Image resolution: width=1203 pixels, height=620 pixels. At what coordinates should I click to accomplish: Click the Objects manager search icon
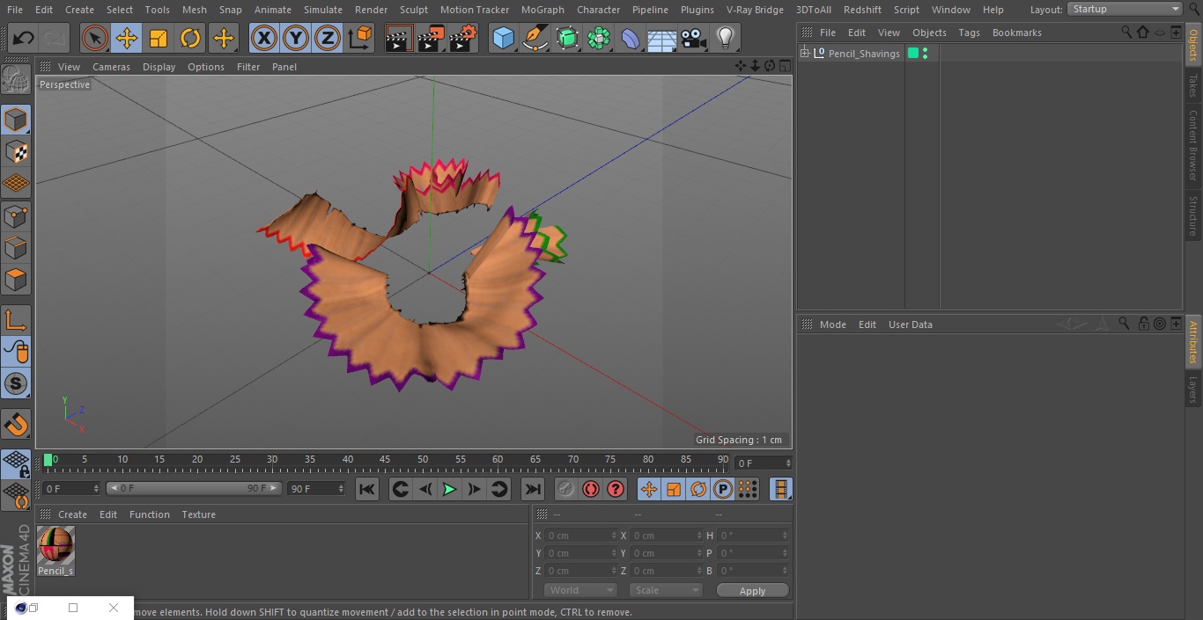[x=1126, y=33]
